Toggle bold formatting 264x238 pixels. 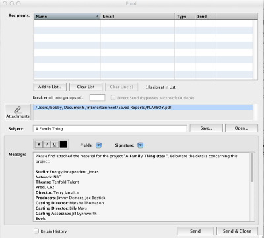click(39, 145)
